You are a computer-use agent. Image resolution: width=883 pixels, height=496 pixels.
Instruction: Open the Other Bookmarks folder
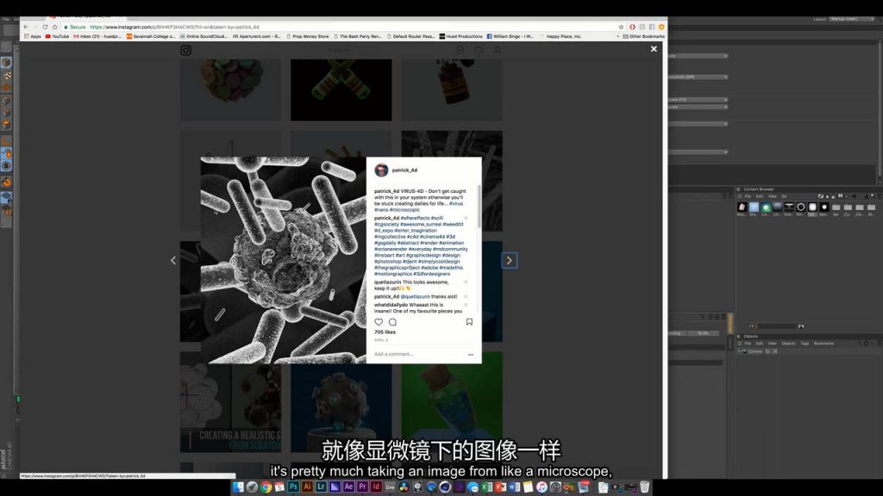click(x=643, y=36)
